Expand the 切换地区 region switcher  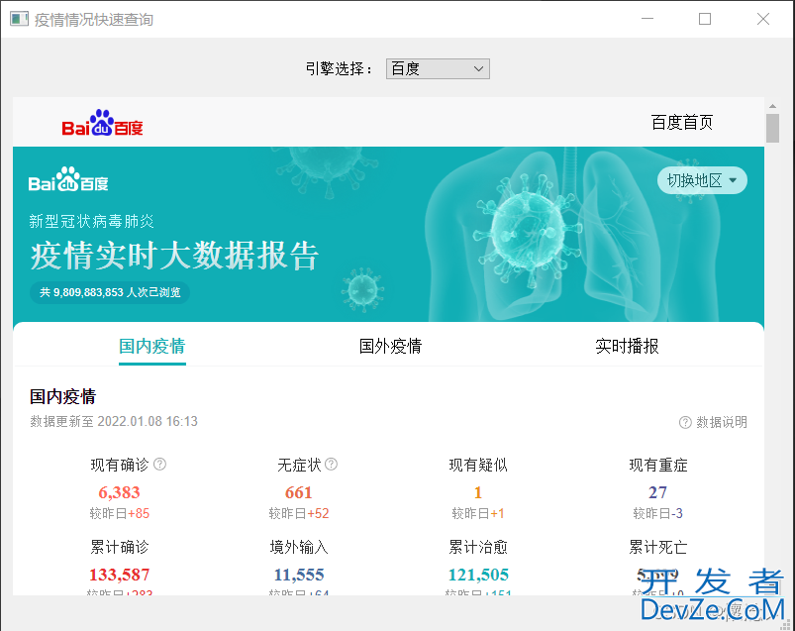click(x=702, y=180)
